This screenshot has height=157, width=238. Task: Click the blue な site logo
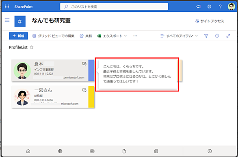click(20, 21)
